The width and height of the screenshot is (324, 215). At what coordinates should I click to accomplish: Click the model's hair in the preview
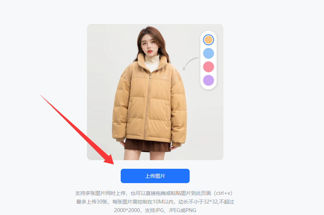point(151,41)
